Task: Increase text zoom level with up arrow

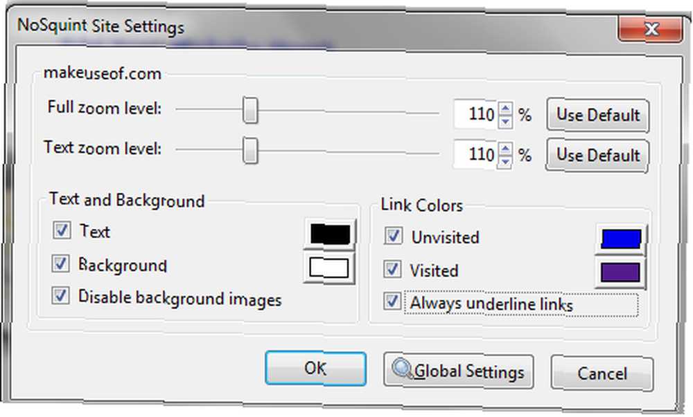Action: (505, 148)
